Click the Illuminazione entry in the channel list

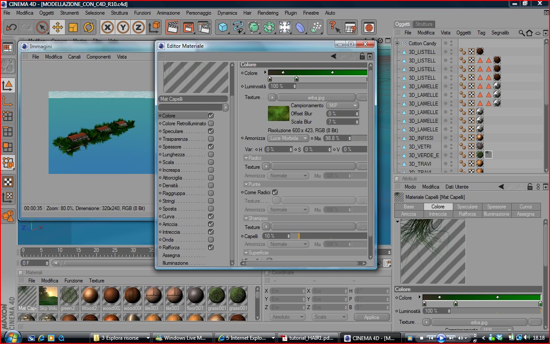[x=175, y=263]
